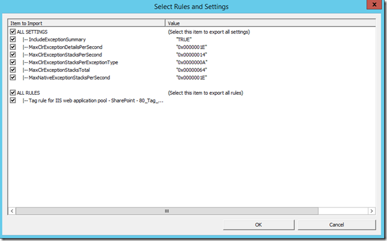Screen dimensions: 387x241
Task: Select the Tag rule for IIS web application pool row
Action: [x=92, y=101]
